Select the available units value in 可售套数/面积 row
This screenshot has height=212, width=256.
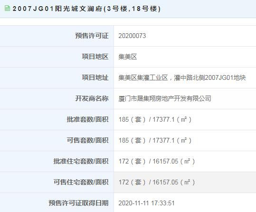click(155, 140)
